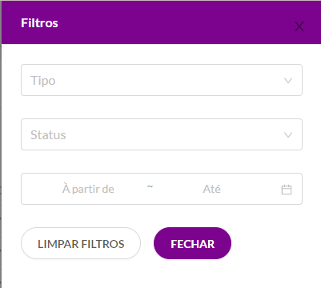The width and height of the screenshot is (321, 288).
Task: Pick a start date via 'À partir de' placeholder
Action: point(88,189)
